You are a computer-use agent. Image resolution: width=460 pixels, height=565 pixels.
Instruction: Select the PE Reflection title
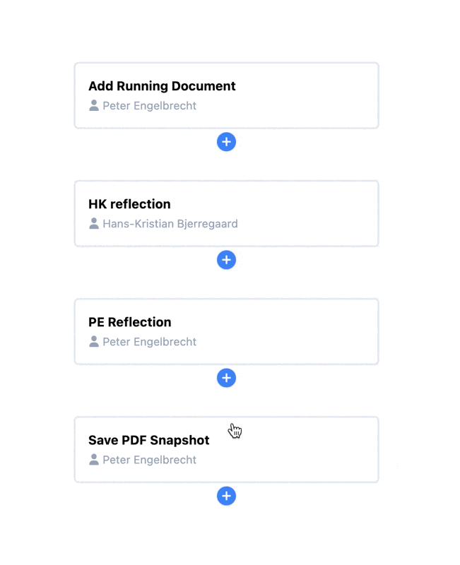130,322
